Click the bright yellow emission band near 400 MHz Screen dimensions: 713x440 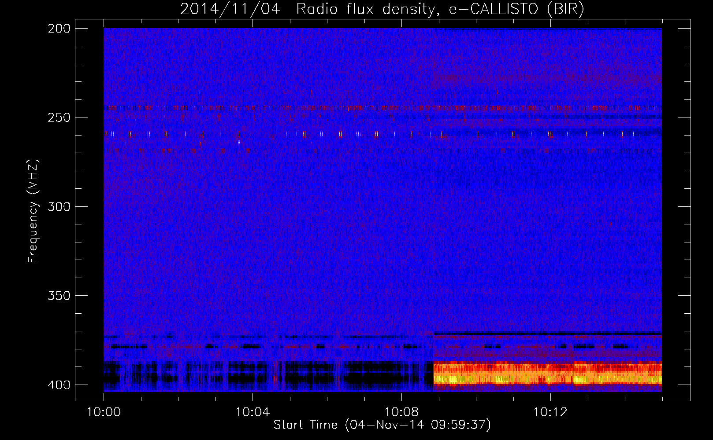click(548, 374)
